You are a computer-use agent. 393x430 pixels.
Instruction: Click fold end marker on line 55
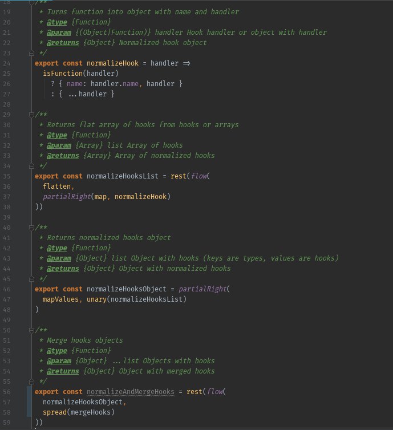pyautogui.click(x=33, y=382)
